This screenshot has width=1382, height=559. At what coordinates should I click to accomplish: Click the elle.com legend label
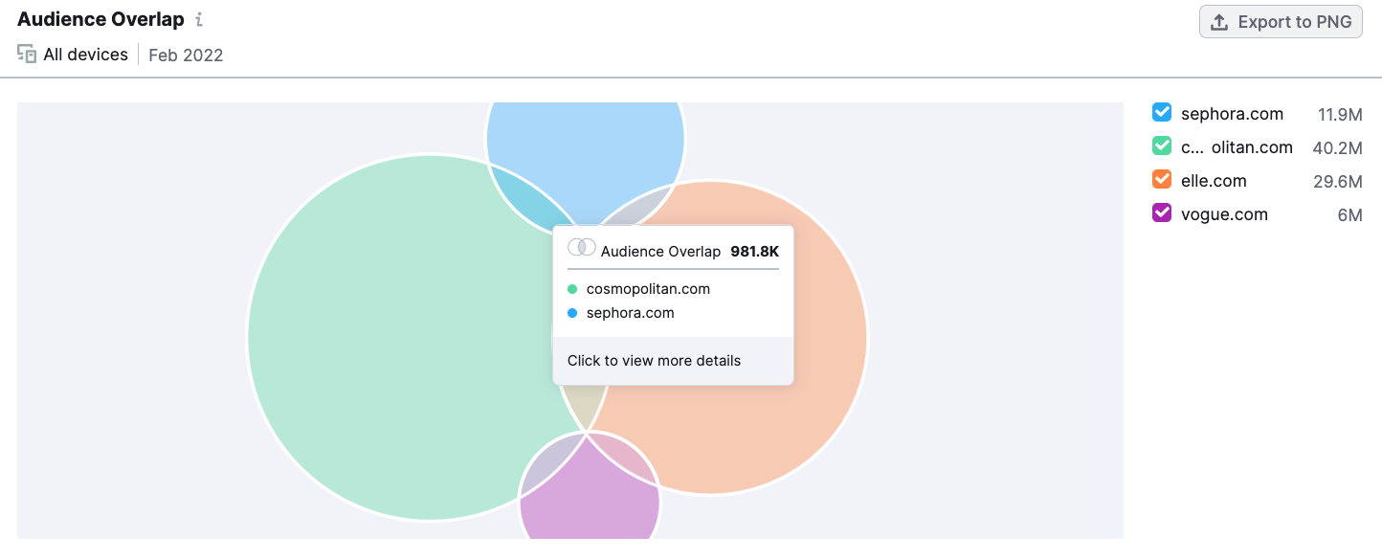1214,181
